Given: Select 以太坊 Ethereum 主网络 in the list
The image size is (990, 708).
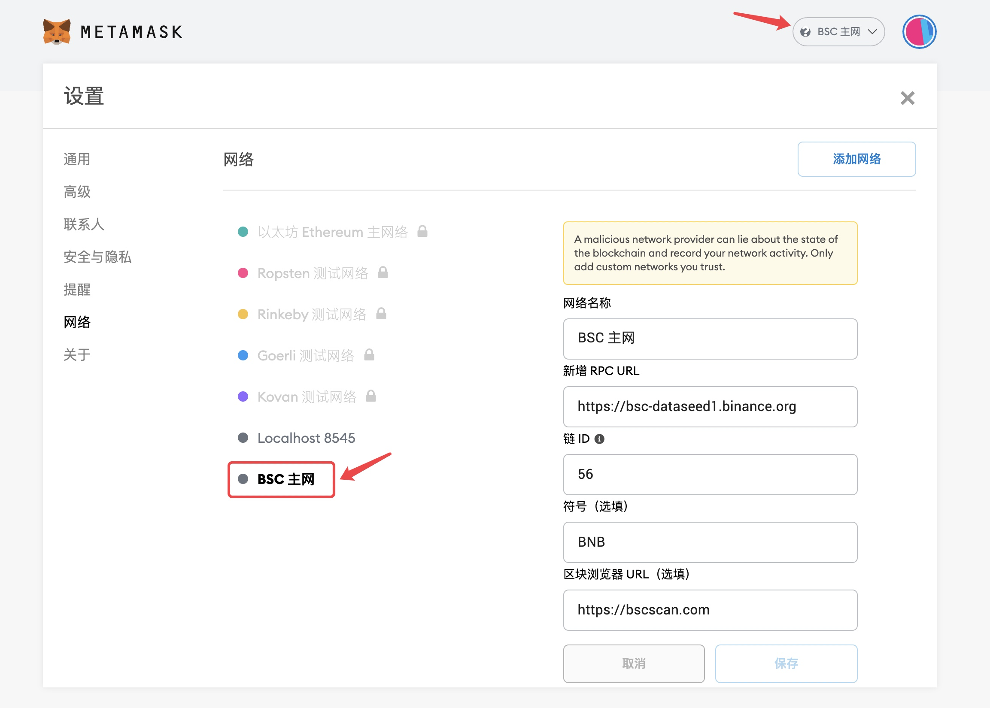Looking at the screenshot, I should click(332, 232).
